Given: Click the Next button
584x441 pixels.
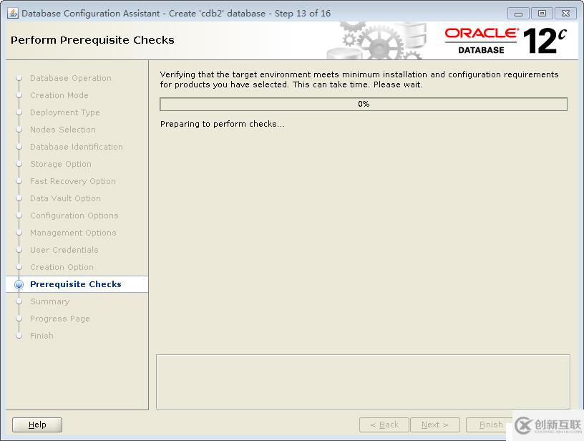Looking at the screenshot, I should tap(435, 425).
